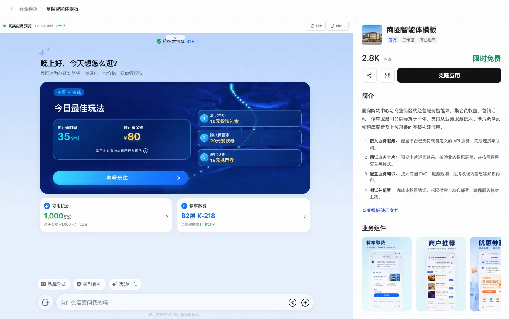Open the QR code icon button
This screenshot has height=319, width=509.
[x=387, y=75]
